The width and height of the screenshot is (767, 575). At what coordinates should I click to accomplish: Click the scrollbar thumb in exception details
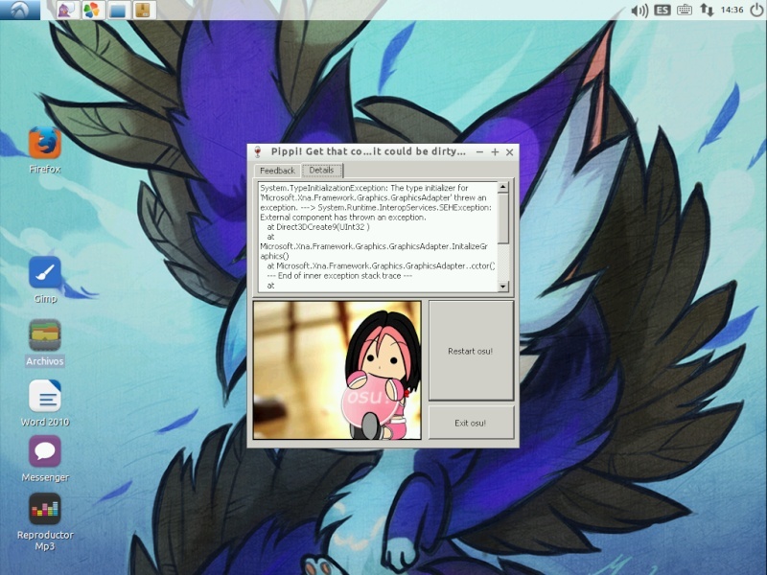[x=502, y=218]
